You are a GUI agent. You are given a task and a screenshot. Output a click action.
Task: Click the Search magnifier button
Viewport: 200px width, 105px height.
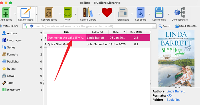[x=164, y=26]
